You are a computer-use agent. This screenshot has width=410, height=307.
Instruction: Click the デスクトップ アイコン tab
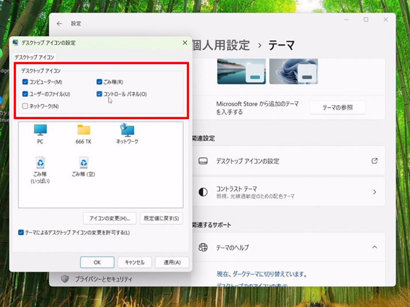(x=34, y=57)
